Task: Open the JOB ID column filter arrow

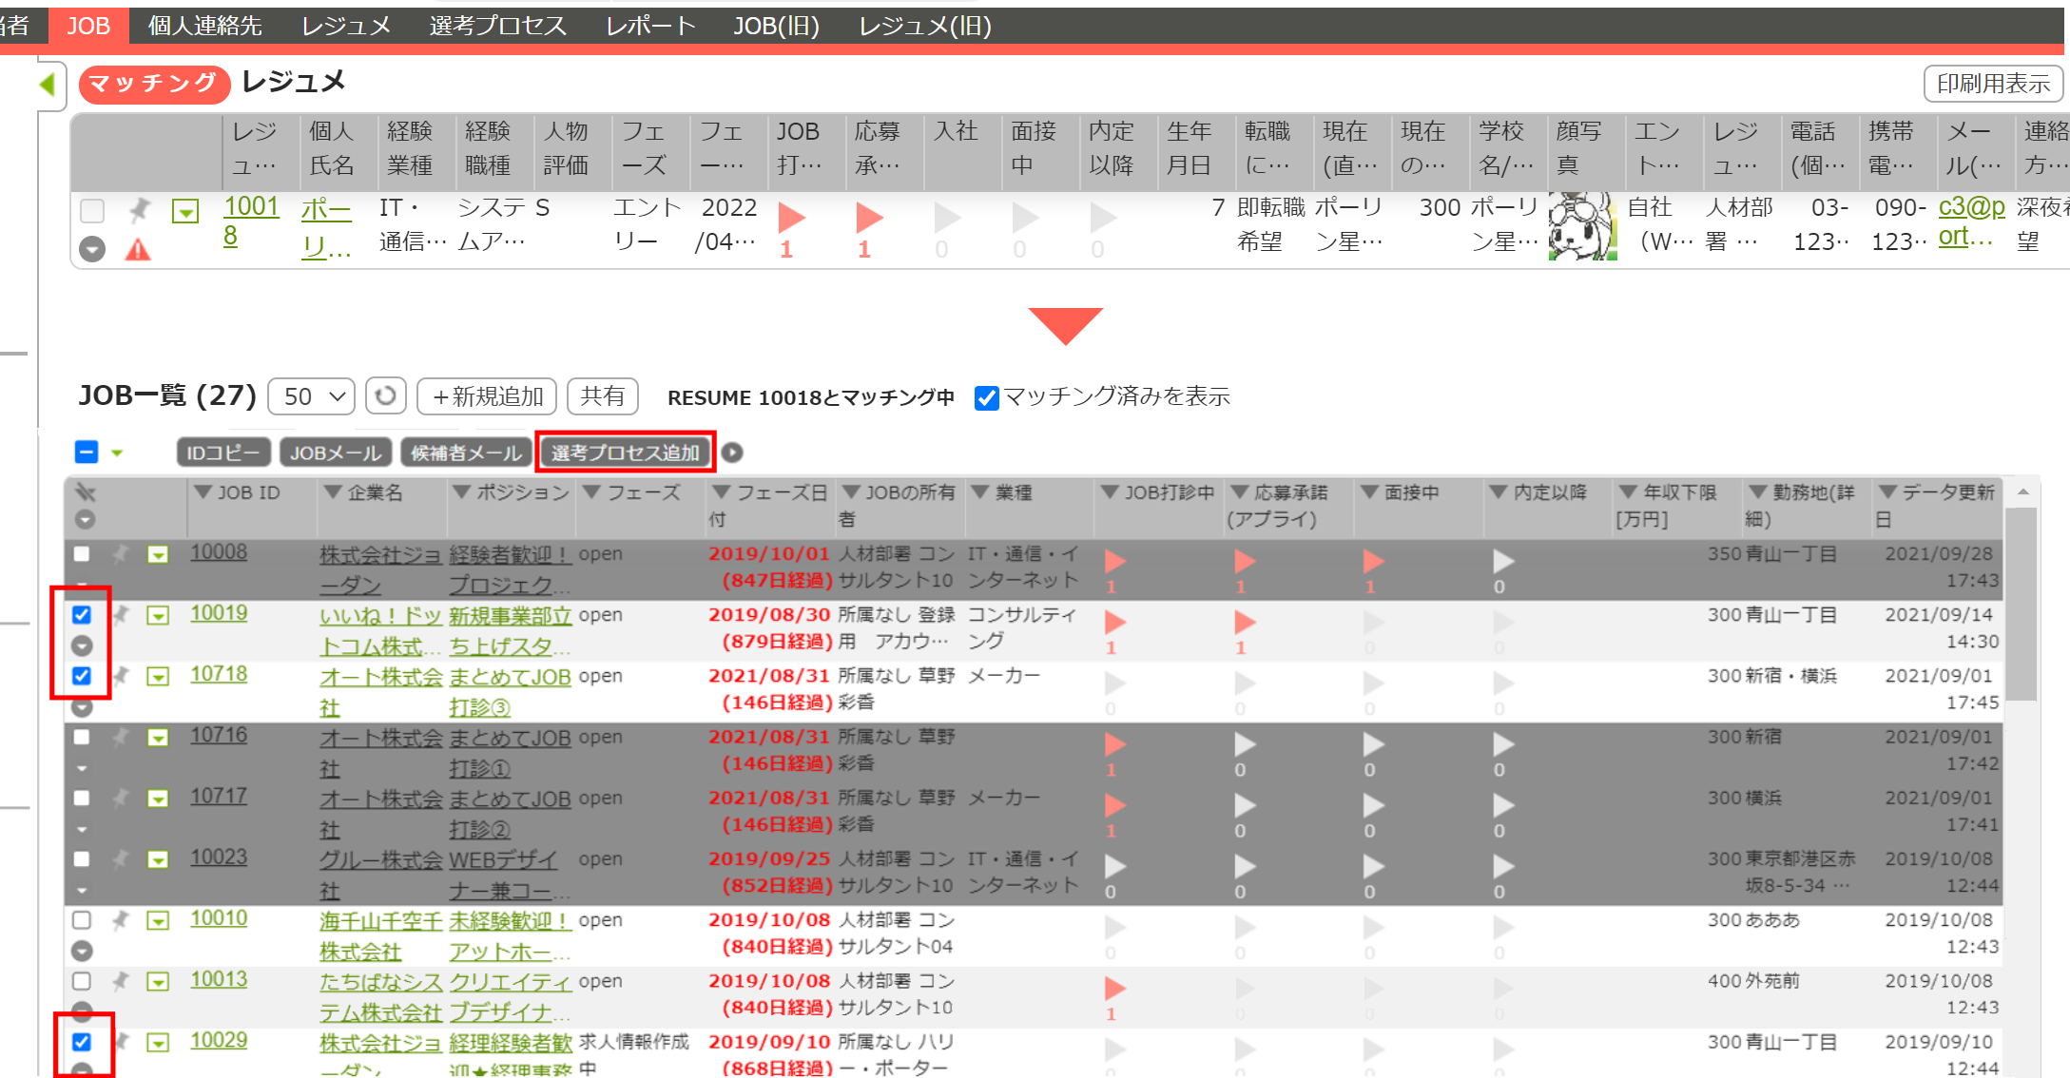Action: [x=203, y=492]
